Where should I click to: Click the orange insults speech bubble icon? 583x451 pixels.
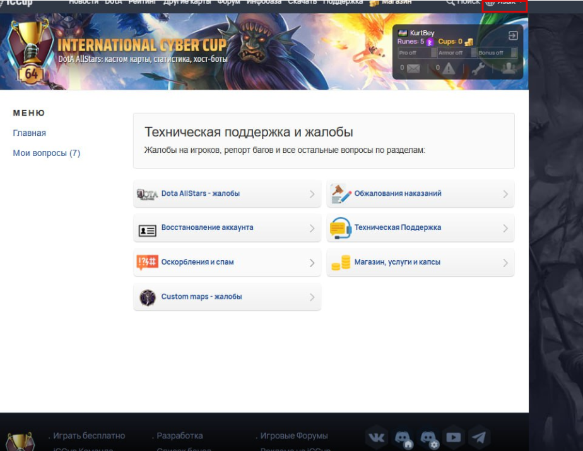(x=147, y=262)
